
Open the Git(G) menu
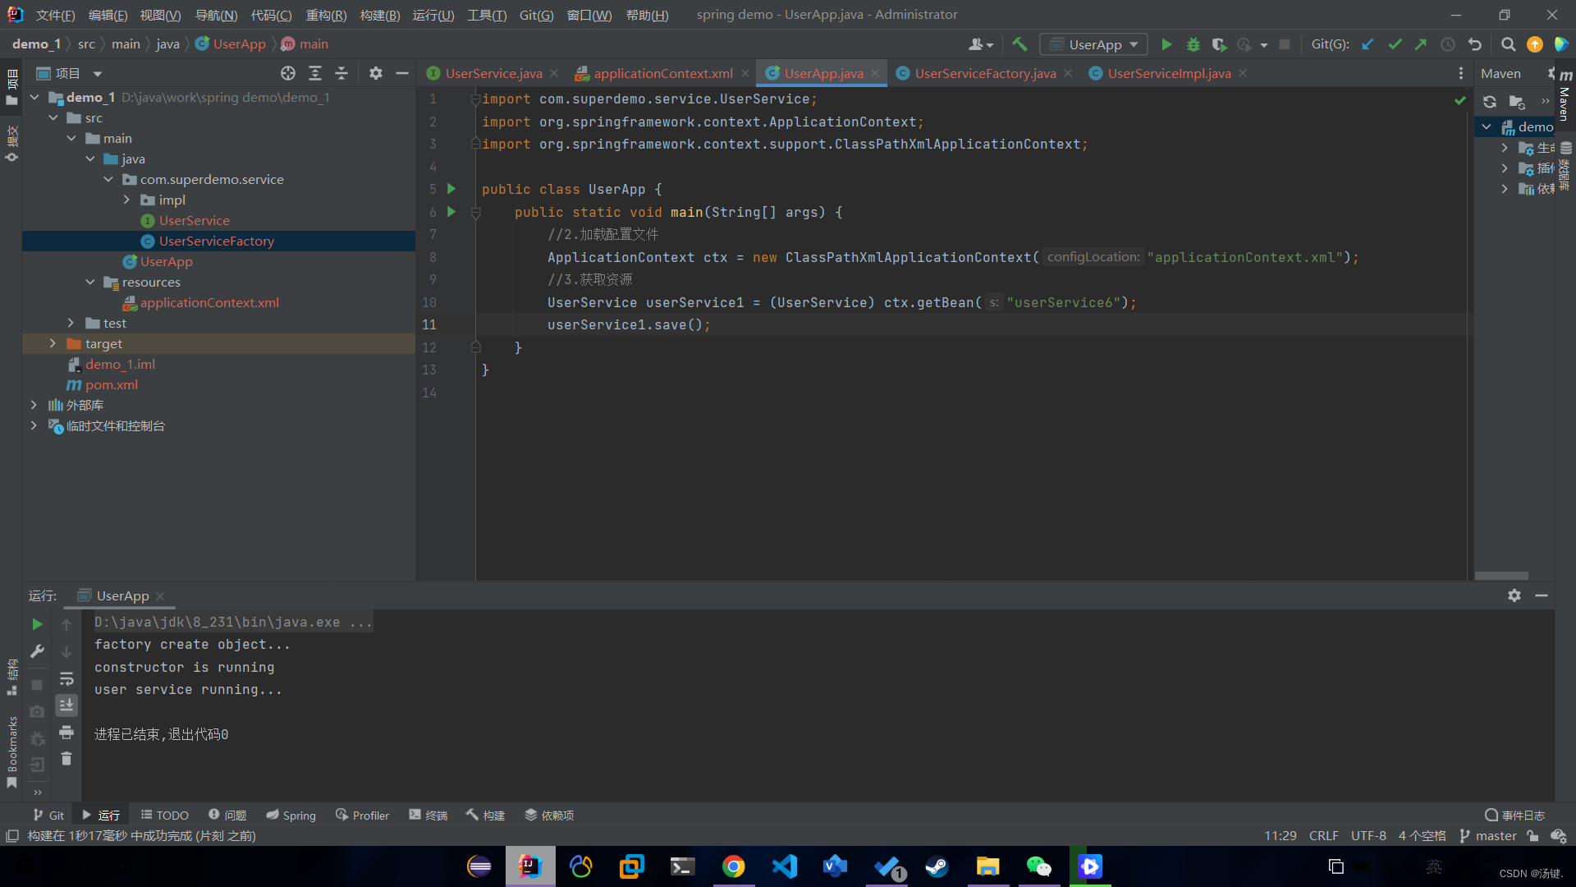(536, 15)
